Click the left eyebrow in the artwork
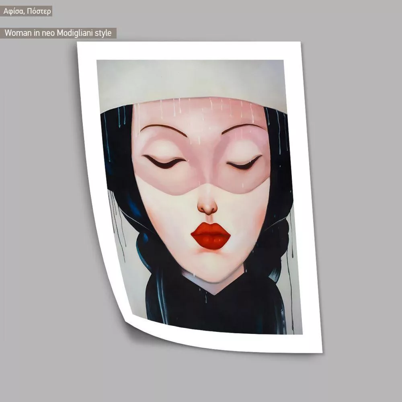The width and height of the screenshot is (402, 402). pyautogui.click(x=163, y=129)
